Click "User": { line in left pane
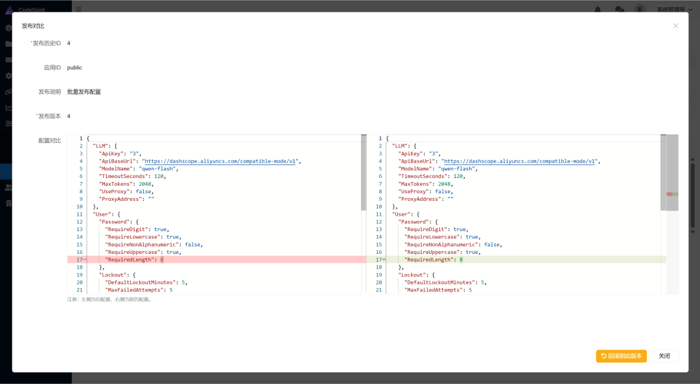700x384 pixels. 106,214
